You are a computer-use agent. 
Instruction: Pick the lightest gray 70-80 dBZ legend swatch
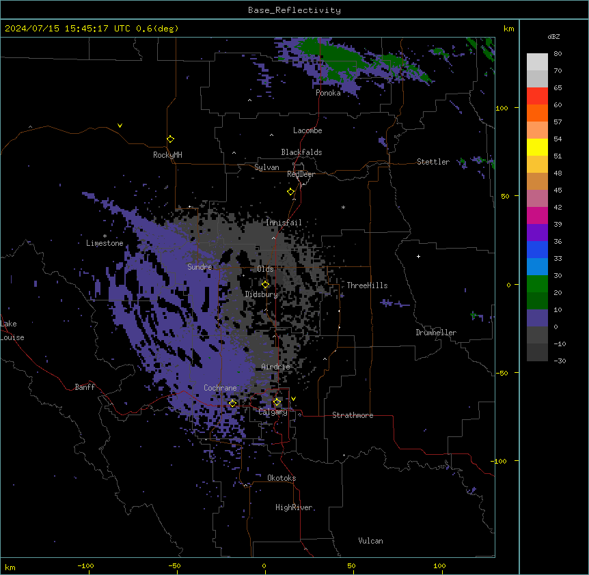tap(537, 62)
